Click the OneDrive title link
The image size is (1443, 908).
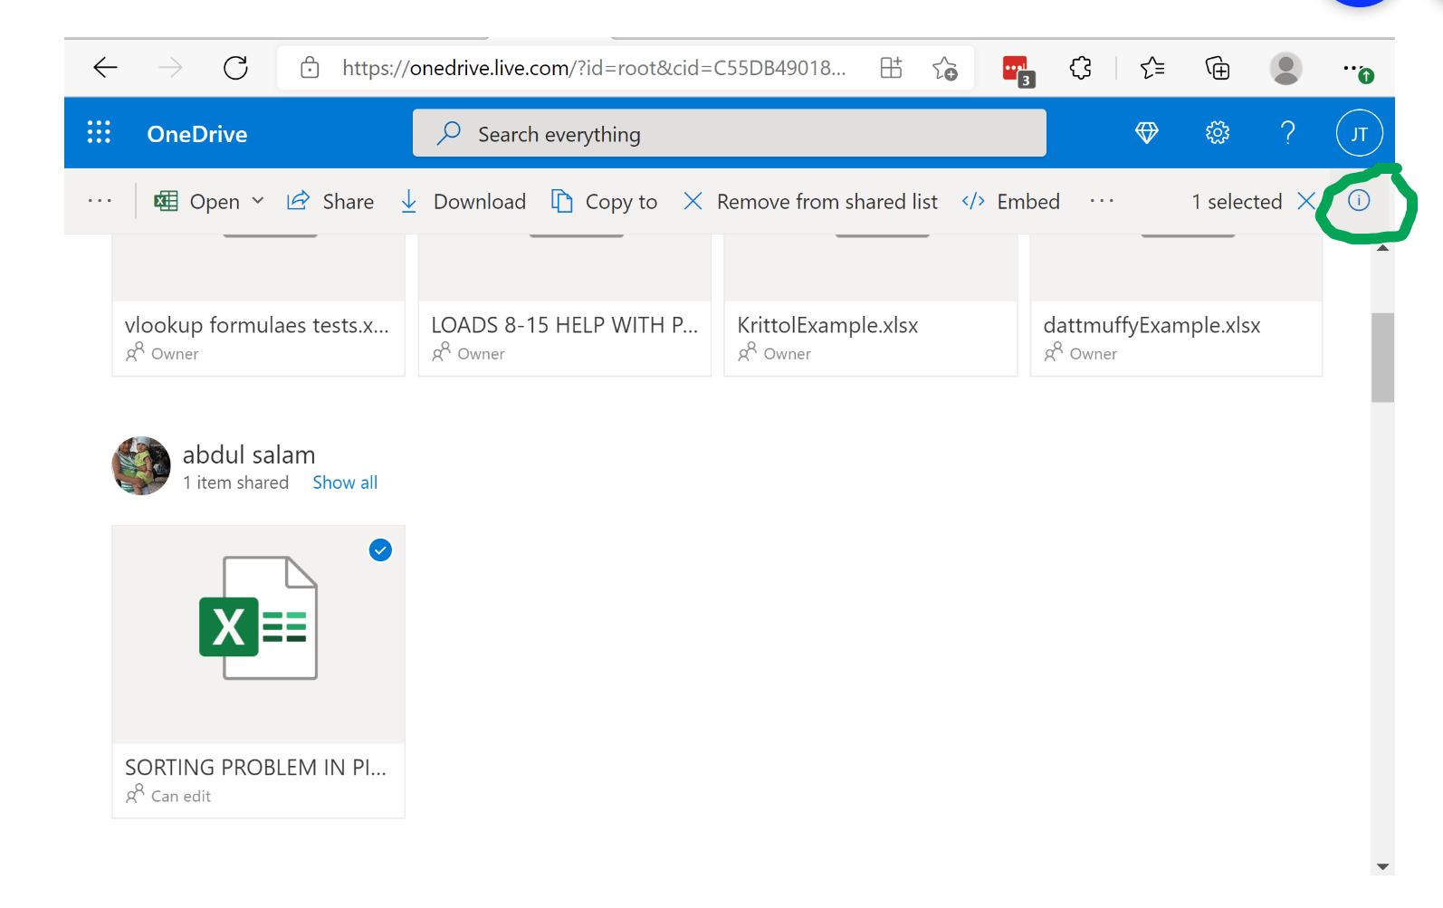[197, 134]
